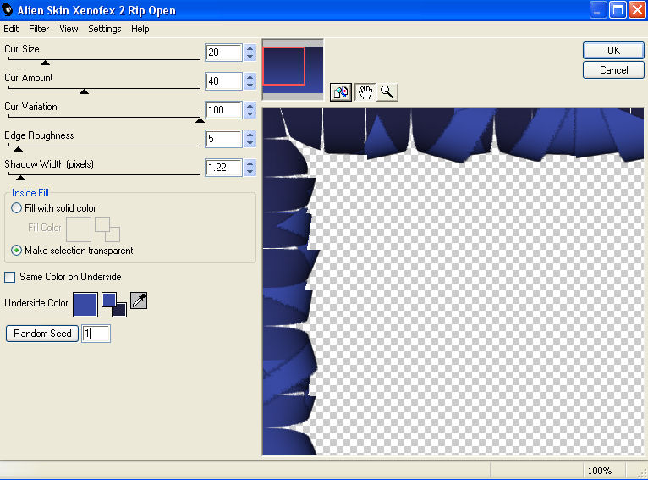Viewport: 648px width, 480px height.
Task: Decrease Curl Variation with the down arrow
Action: click(250, 114)
